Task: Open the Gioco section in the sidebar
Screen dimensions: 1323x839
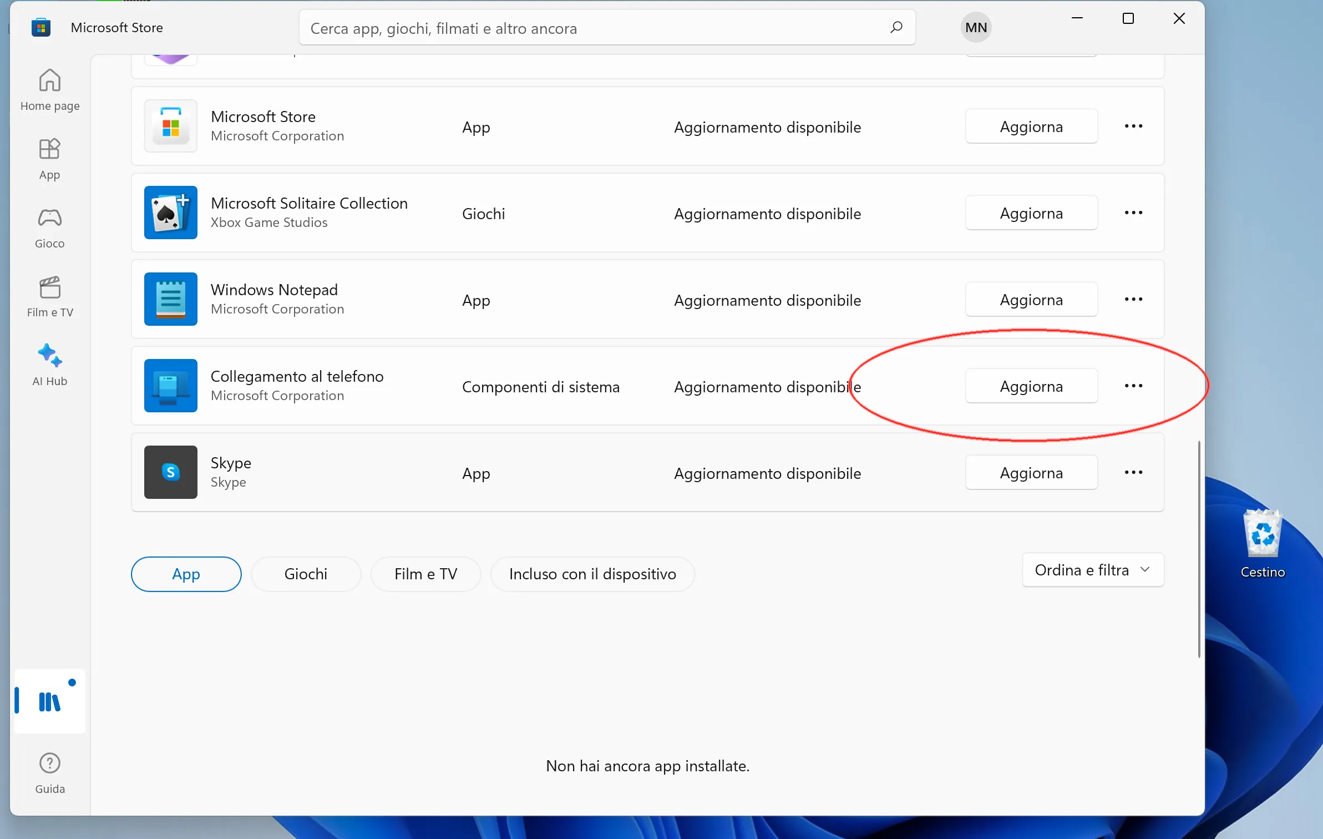Action: tap(49, 228)
